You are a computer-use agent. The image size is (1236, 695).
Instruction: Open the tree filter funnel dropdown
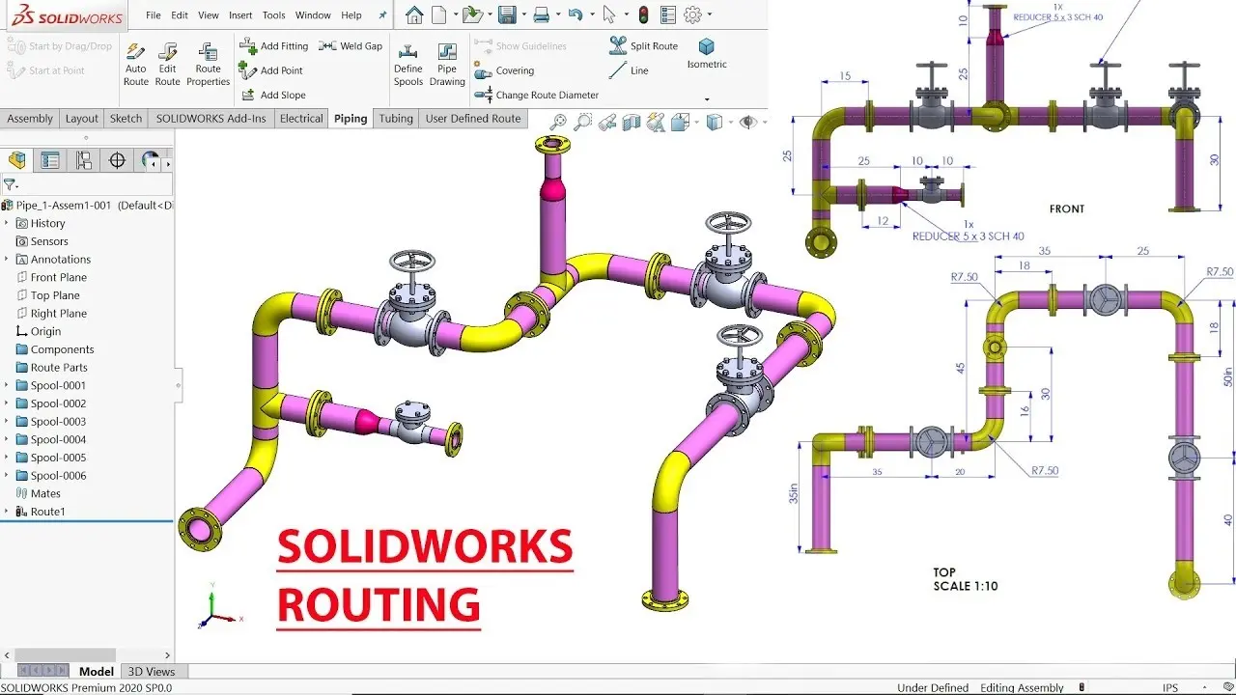(11, 184)
